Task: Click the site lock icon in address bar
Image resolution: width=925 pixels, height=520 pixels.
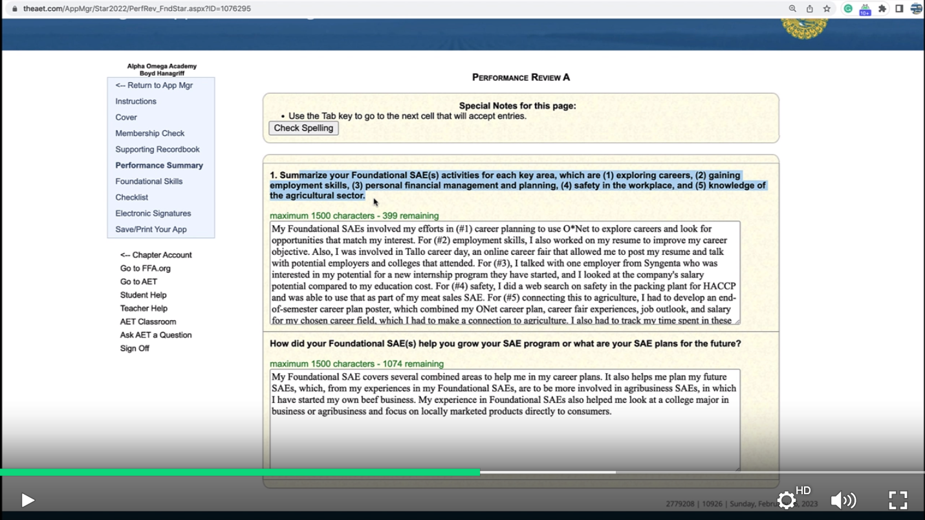Action: [x=15, y=8]
